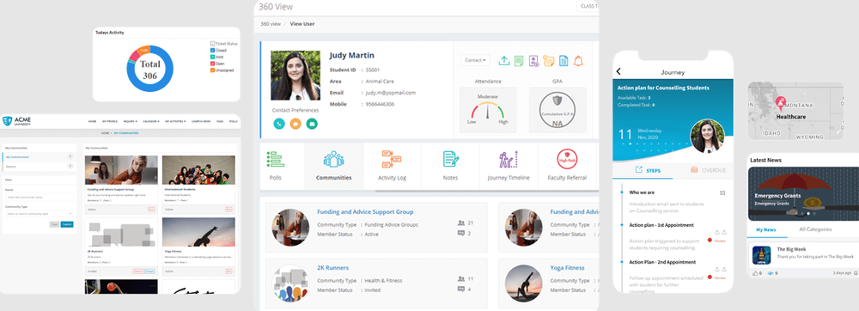The width and height of the screenshot is (859, 311).
Task: Open the 2K Runners community link
Action: tap(332, 268)
